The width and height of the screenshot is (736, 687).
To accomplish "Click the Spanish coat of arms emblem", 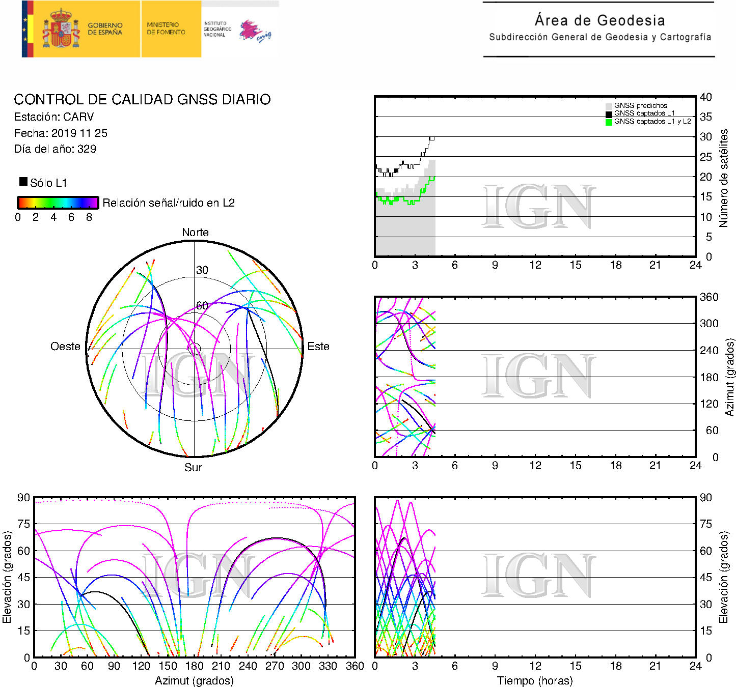I will pyautogui.click(x=61, y=29).
